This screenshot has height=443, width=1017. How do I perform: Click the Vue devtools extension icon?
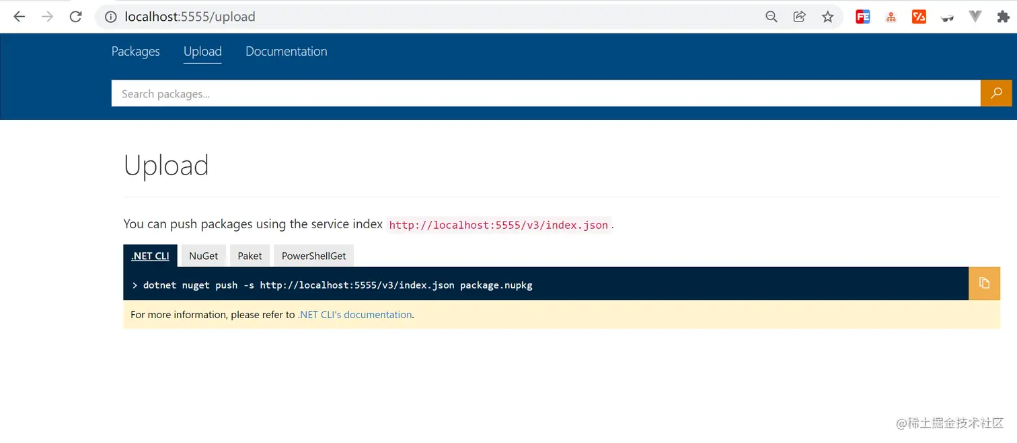point(975,17)
